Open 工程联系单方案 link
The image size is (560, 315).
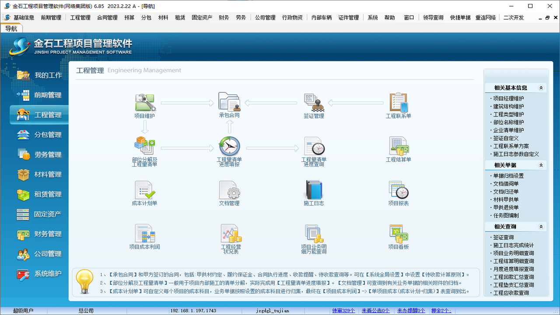511,146
